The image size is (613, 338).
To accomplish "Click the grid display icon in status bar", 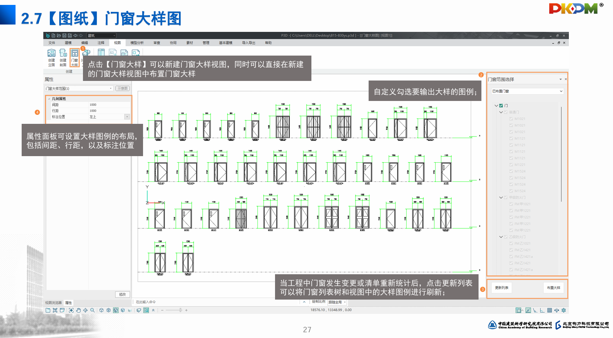I will click(x=550, y=310).
